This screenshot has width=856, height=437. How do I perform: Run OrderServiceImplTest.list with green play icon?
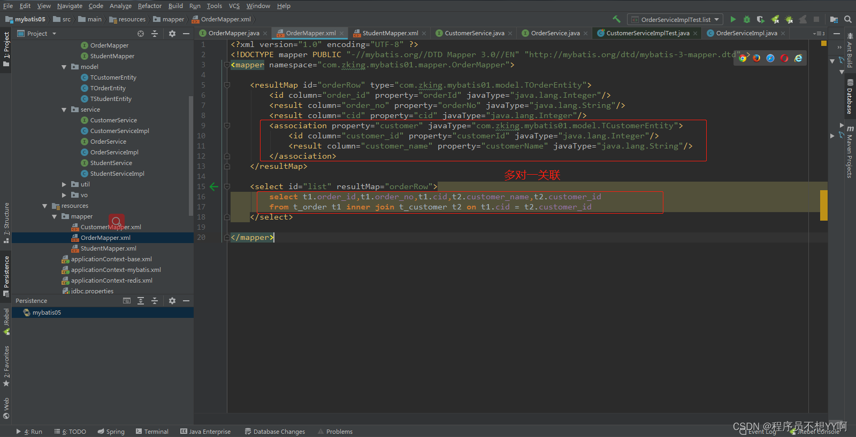733,19
